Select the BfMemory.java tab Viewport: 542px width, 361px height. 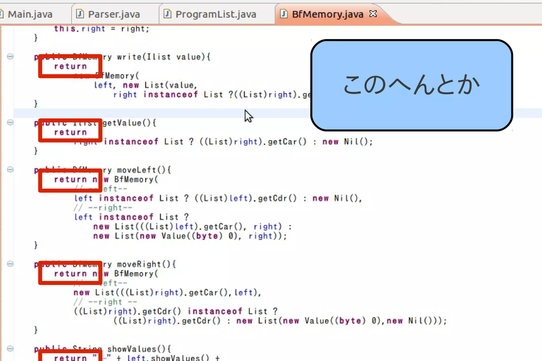point(327,14)
